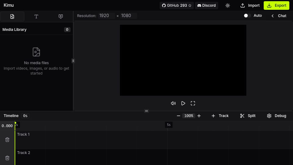Mute the preview volume icon
The width and height of the screenshot is (293, 165).
point(173,103)
